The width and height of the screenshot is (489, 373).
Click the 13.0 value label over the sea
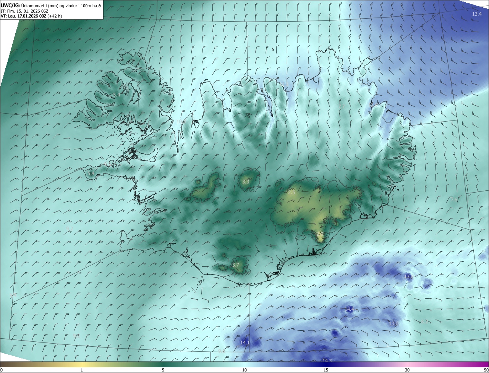point(393,323)
